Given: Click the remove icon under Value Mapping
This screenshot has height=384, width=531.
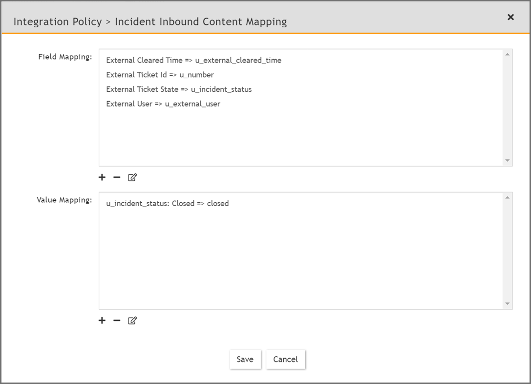Looking at the screenshot, I should tap(116, 320).
